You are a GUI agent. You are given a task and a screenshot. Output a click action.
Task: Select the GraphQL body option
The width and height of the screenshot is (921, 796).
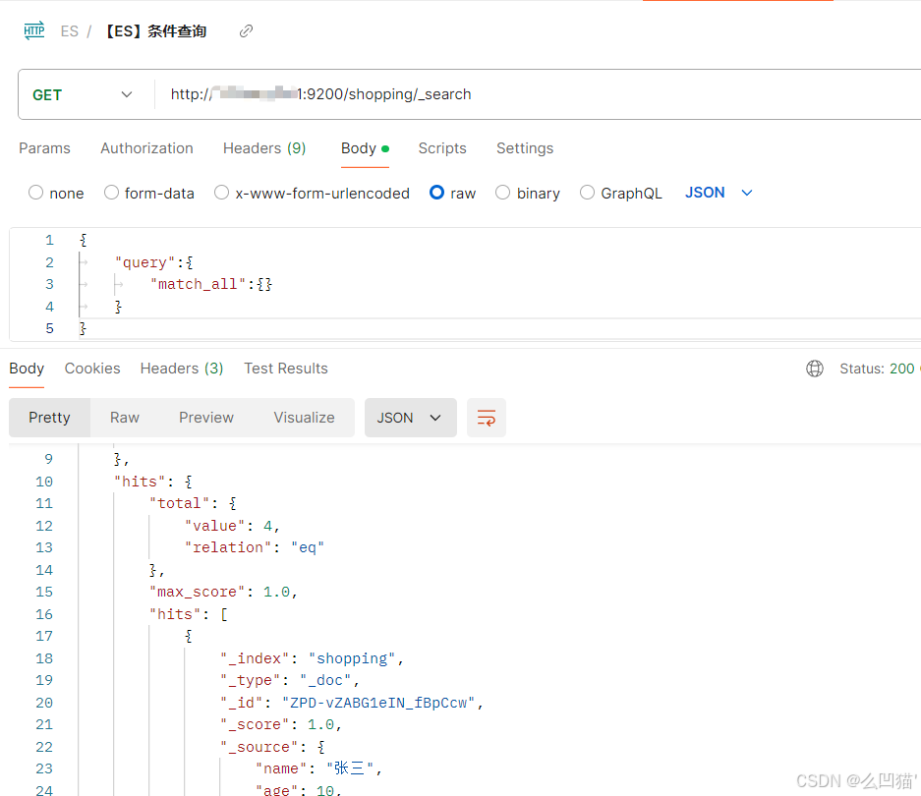click(587, 193)
